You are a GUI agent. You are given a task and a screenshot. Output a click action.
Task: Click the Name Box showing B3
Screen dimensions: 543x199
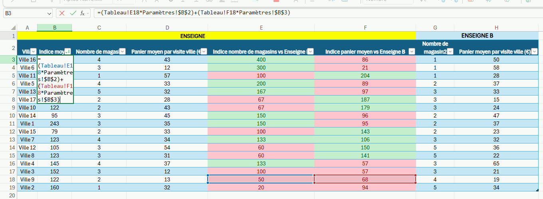(24, 13)
